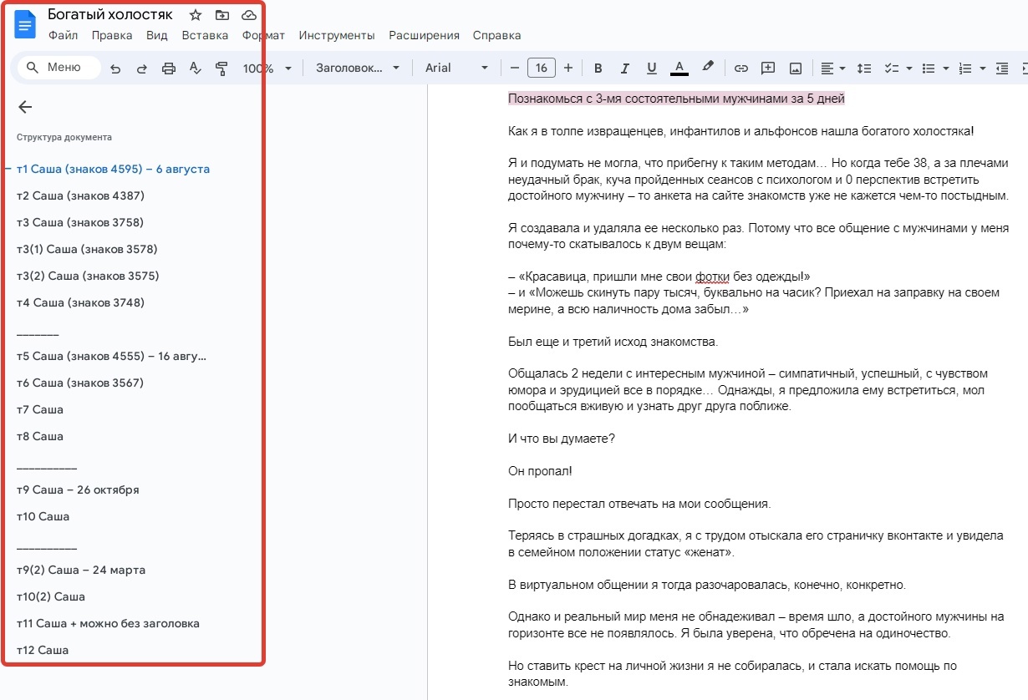1028x700 pixels.
Task: Activate the paint format tool
Action: [x=221, y=68]
